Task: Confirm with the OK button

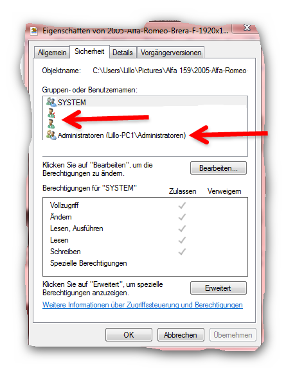Action: 129,335
